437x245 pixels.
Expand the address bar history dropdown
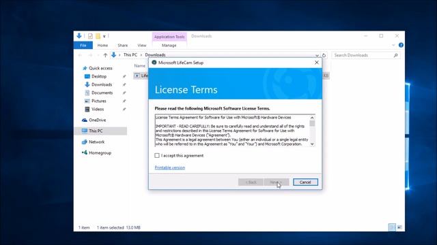click(317, 55)
